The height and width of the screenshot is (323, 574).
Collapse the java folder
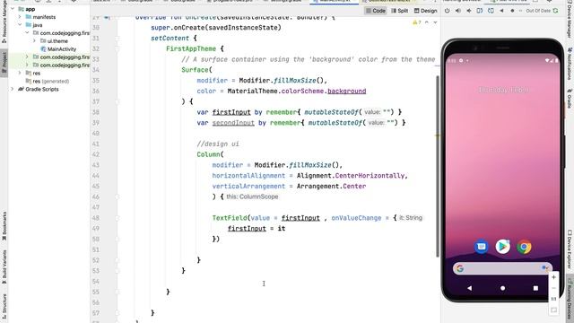click(x=20, y=25)
